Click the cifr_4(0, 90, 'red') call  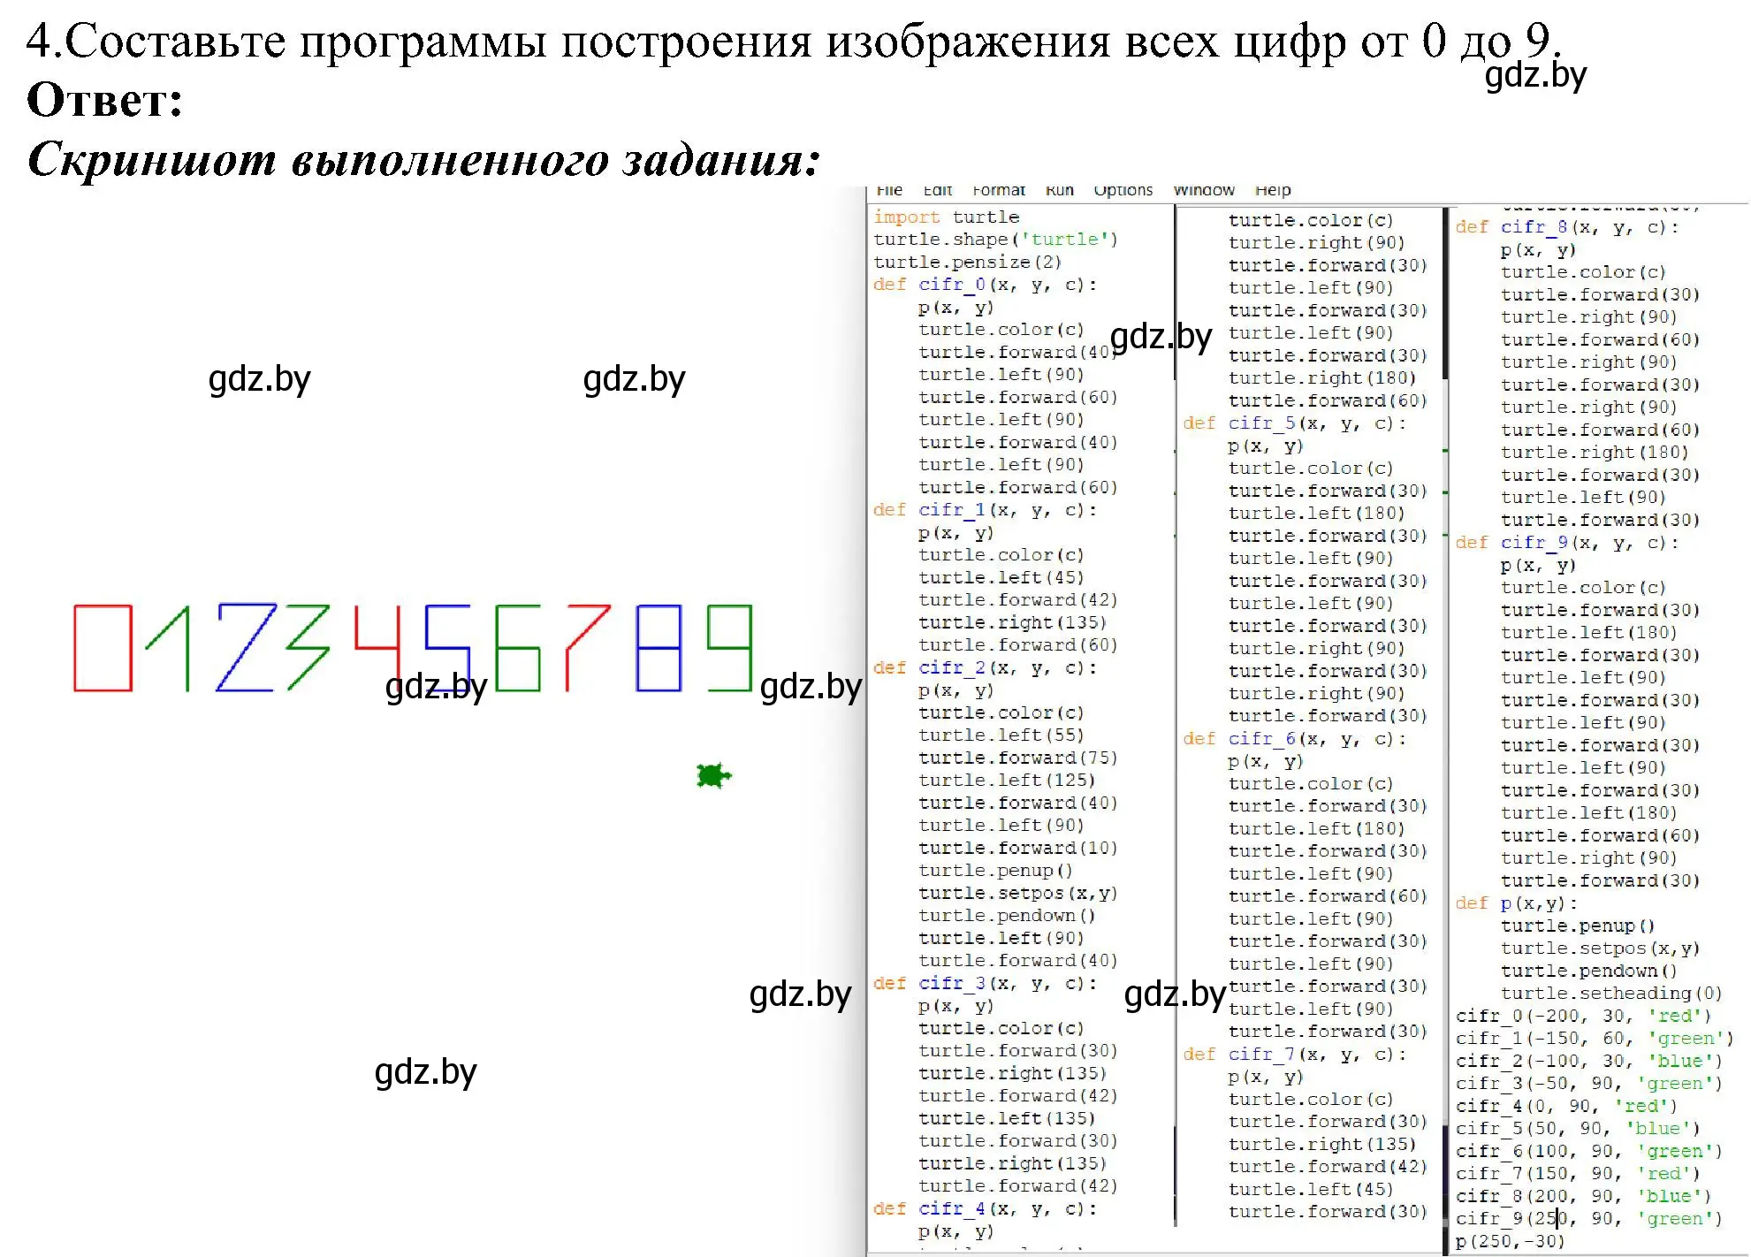tap(1567, 1106)
